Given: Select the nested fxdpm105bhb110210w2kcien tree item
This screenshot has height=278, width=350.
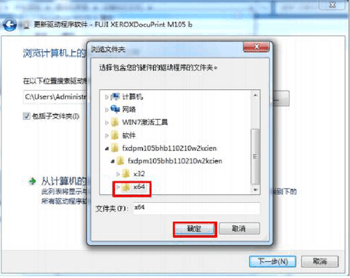Looking at the screenshot, I should pyautogui.click(x=175, y=161).
